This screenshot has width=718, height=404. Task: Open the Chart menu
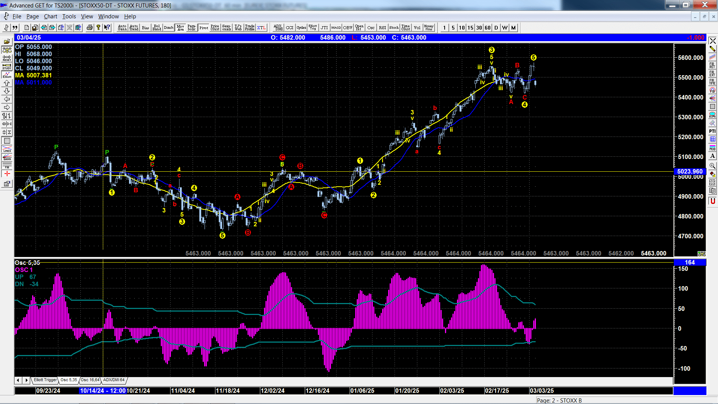(x=50, y=16)
